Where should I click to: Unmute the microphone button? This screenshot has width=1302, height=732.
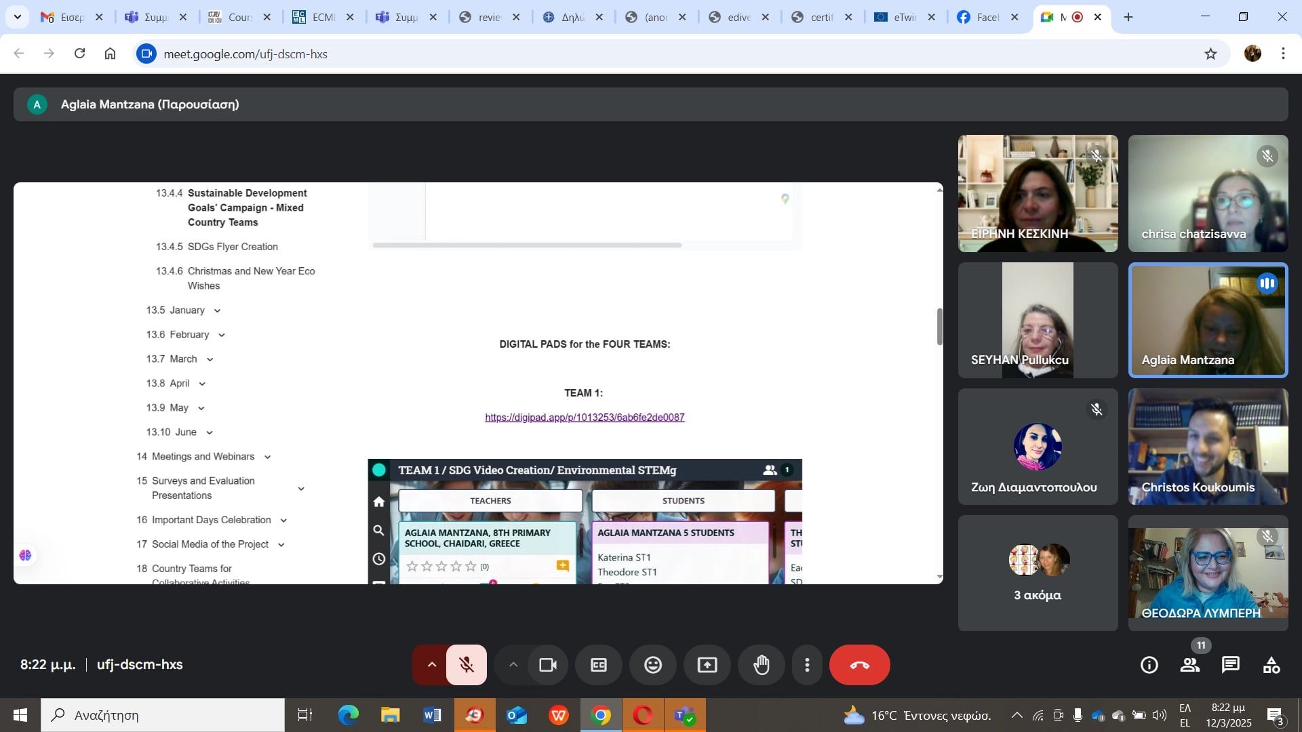(x=466, y=665)
